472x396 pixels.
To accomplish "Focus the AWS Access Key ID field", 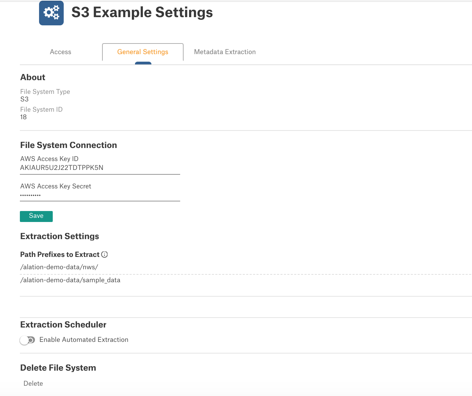I will pyautogui.click(x=100, y=168).
